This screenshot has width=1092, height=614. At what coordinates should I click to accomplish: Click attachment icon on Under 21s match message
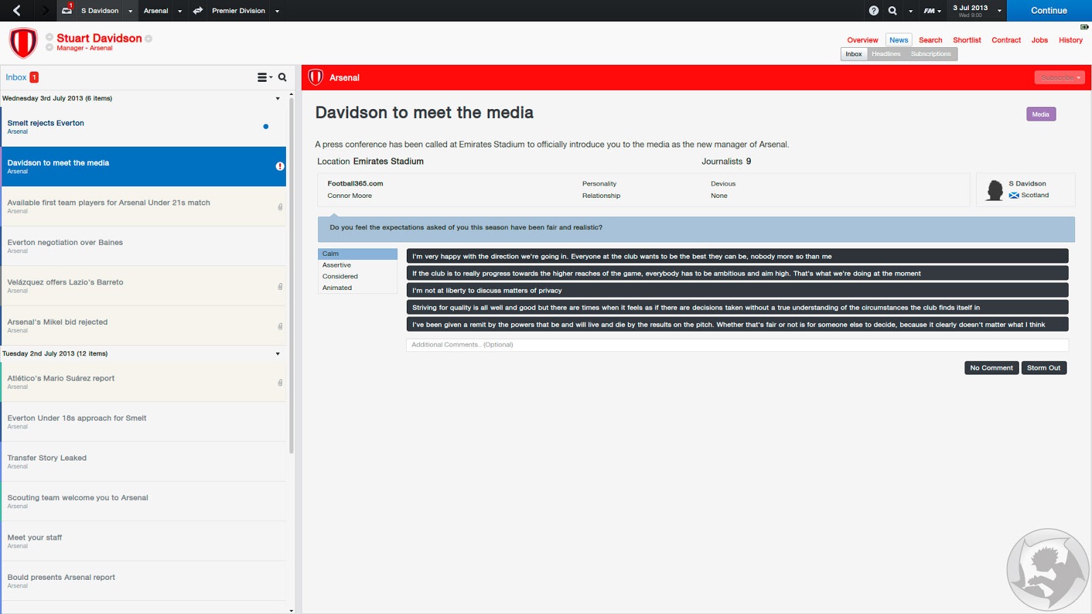click(x=280, y=207)
